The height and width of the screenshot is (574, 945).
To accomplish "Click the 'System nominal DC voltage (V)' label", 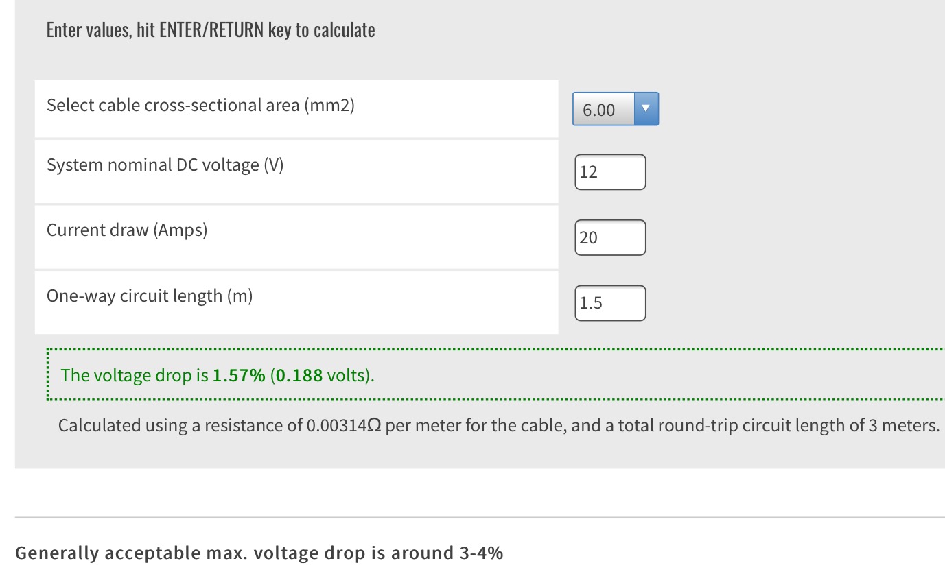I will [165, 165].
